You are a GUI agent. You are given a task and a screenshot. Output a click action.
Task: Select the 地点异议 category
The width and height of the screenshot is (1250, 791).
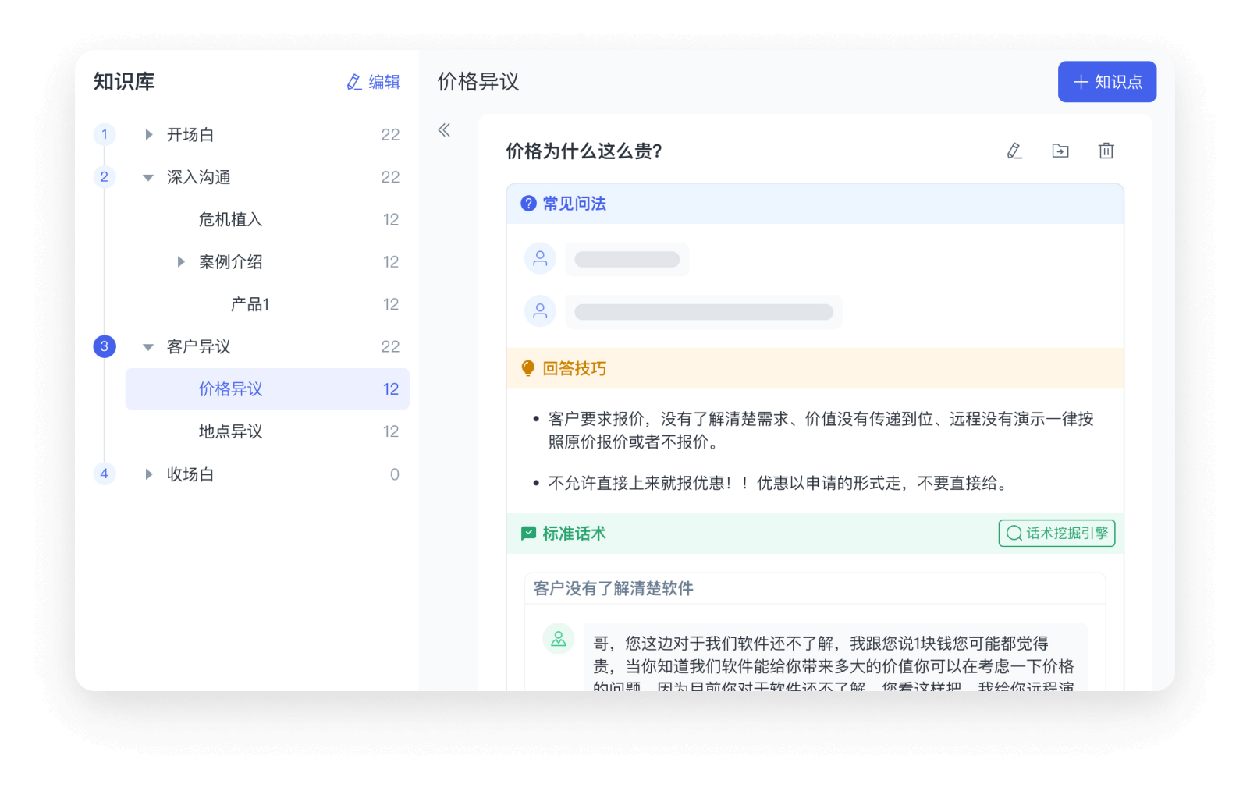pos(230,431)
